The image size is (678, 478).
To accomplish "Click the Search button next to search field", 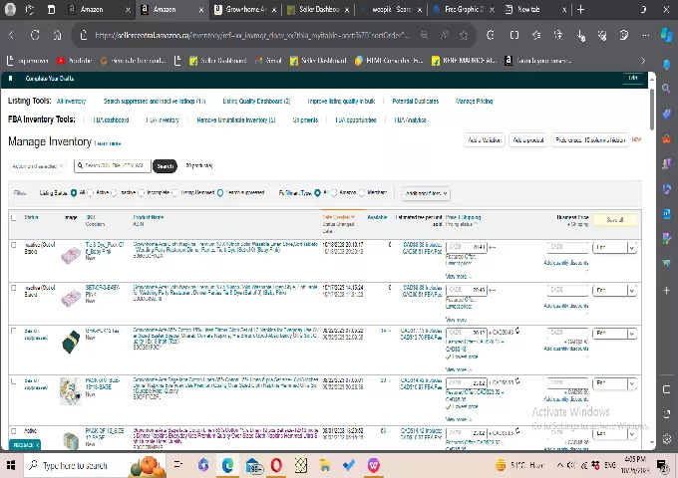I will pyautogui.click(x=166, y=166).
